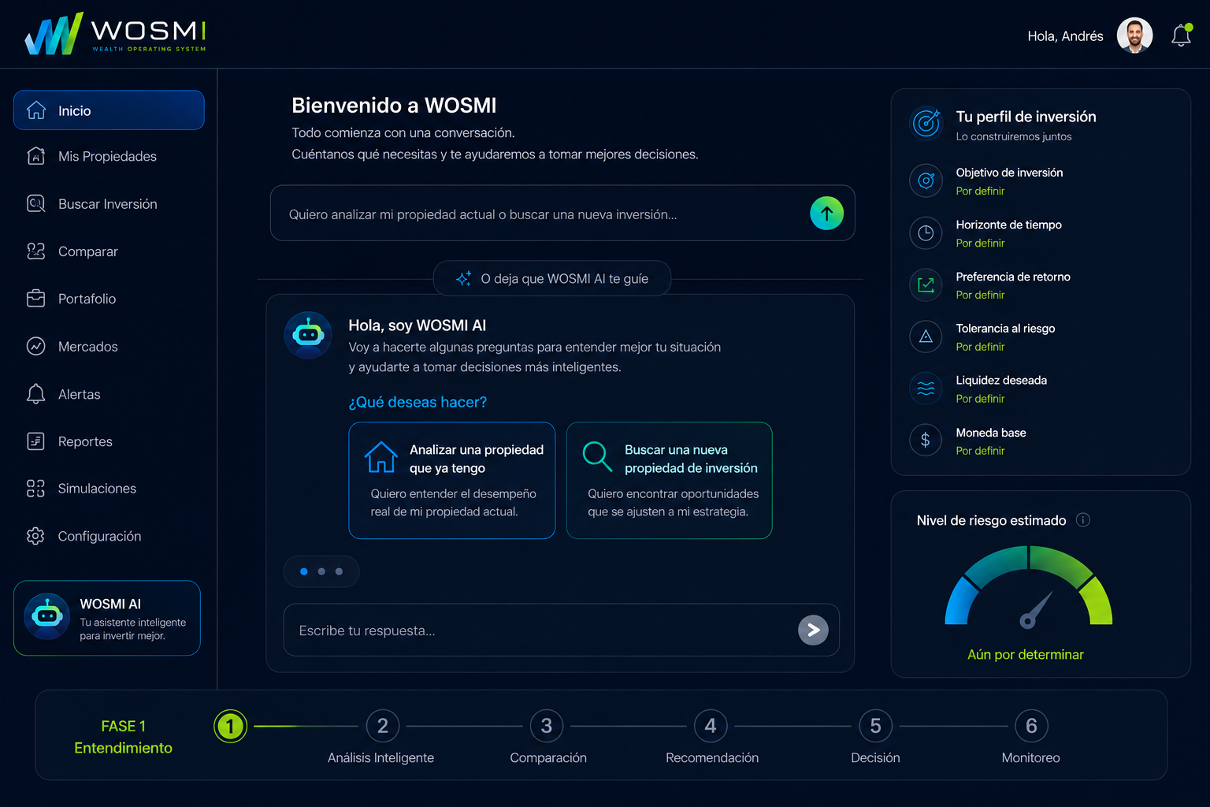Click the Preferencia de retorno chart icon
Screen dimensions: 1210x807
pyautogui.click(x=926, y=284)
